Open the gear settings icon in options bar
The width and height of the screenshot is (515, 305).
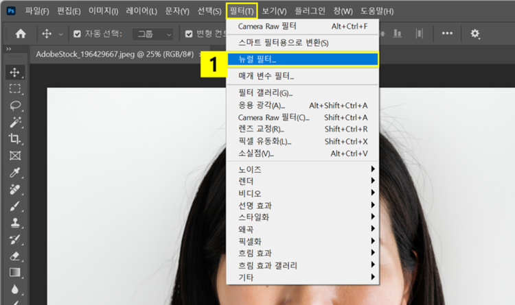[475, 34]
